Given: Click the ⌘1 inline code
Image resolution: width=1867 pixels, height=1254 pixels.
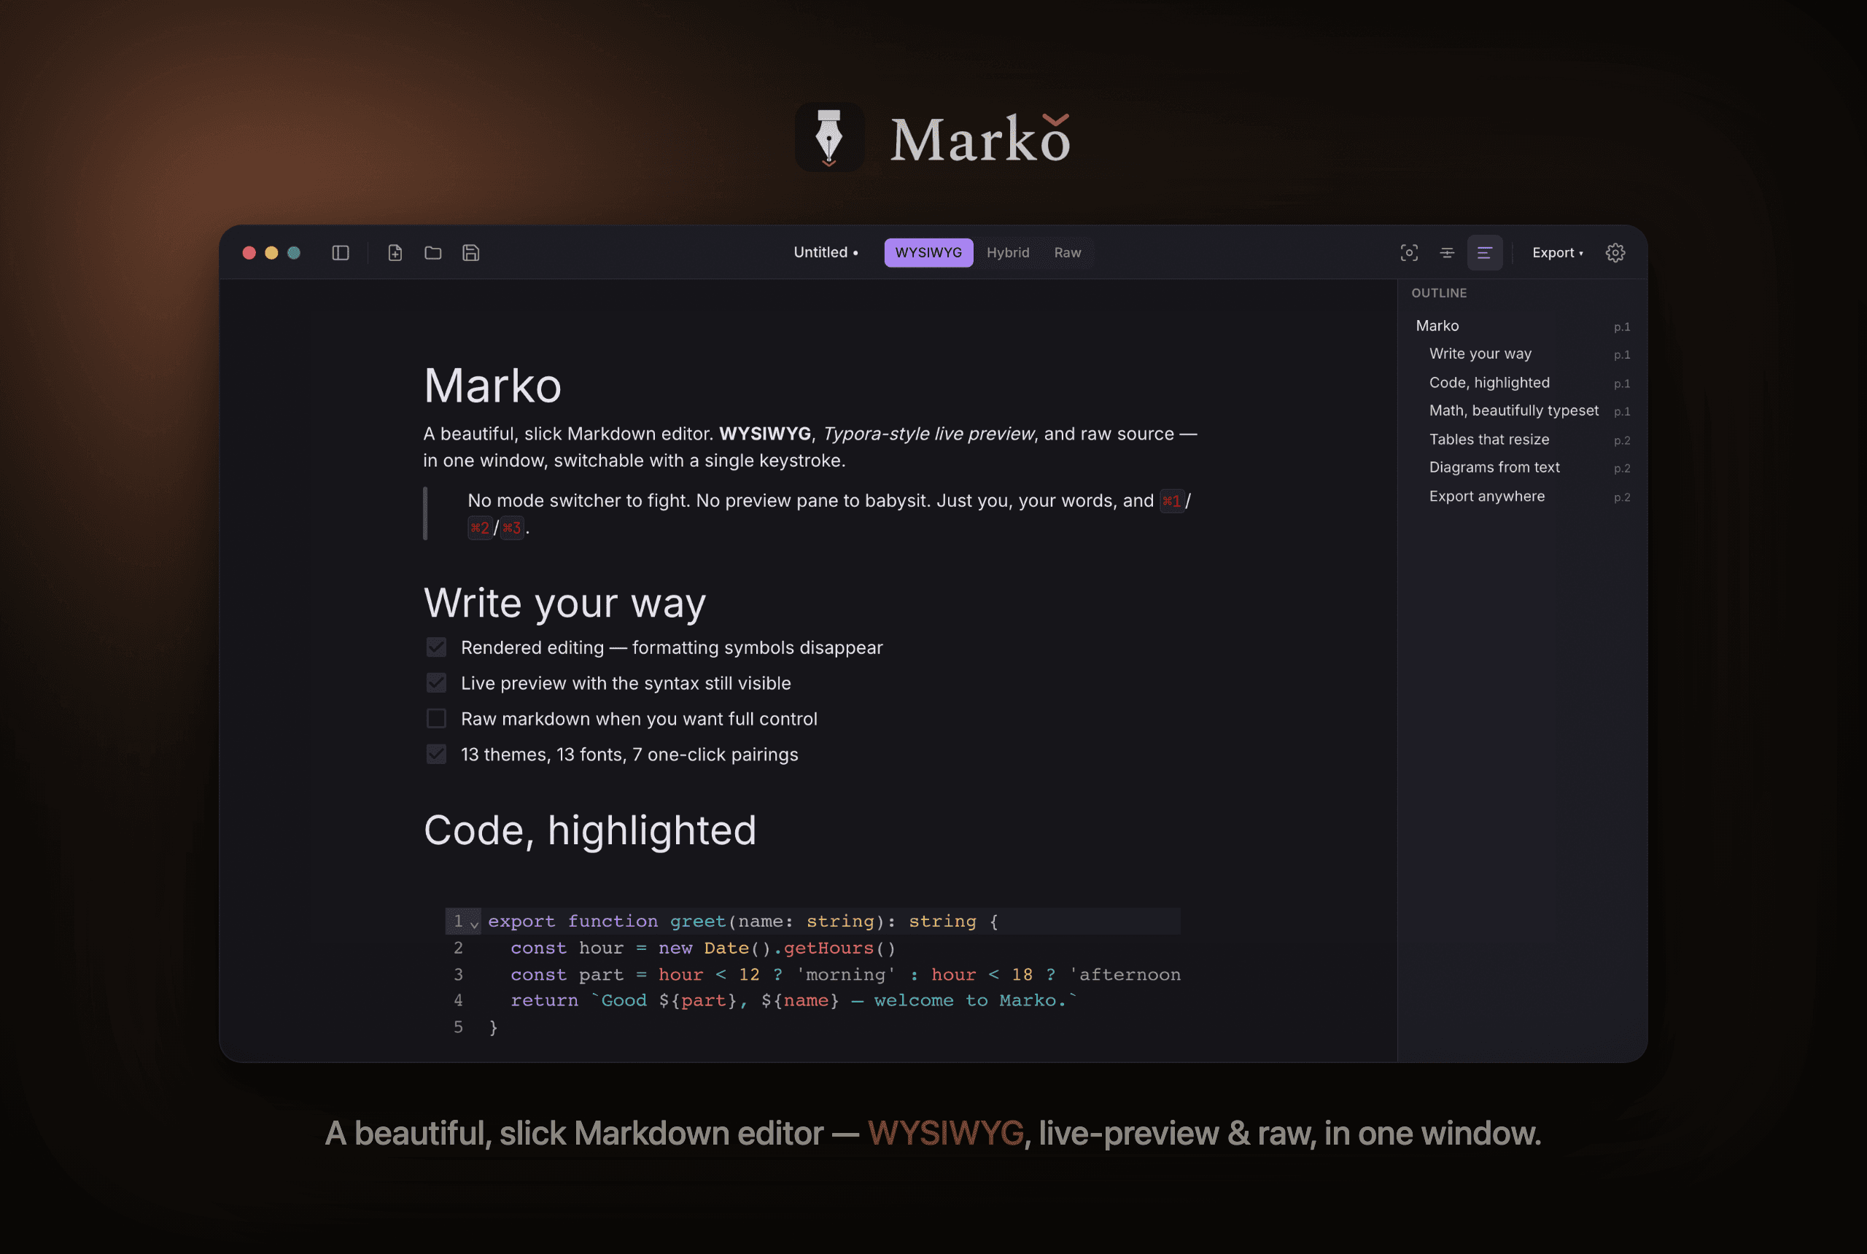Looking at the screenshot, I should pyautogui.click(x=1172, y=502).
